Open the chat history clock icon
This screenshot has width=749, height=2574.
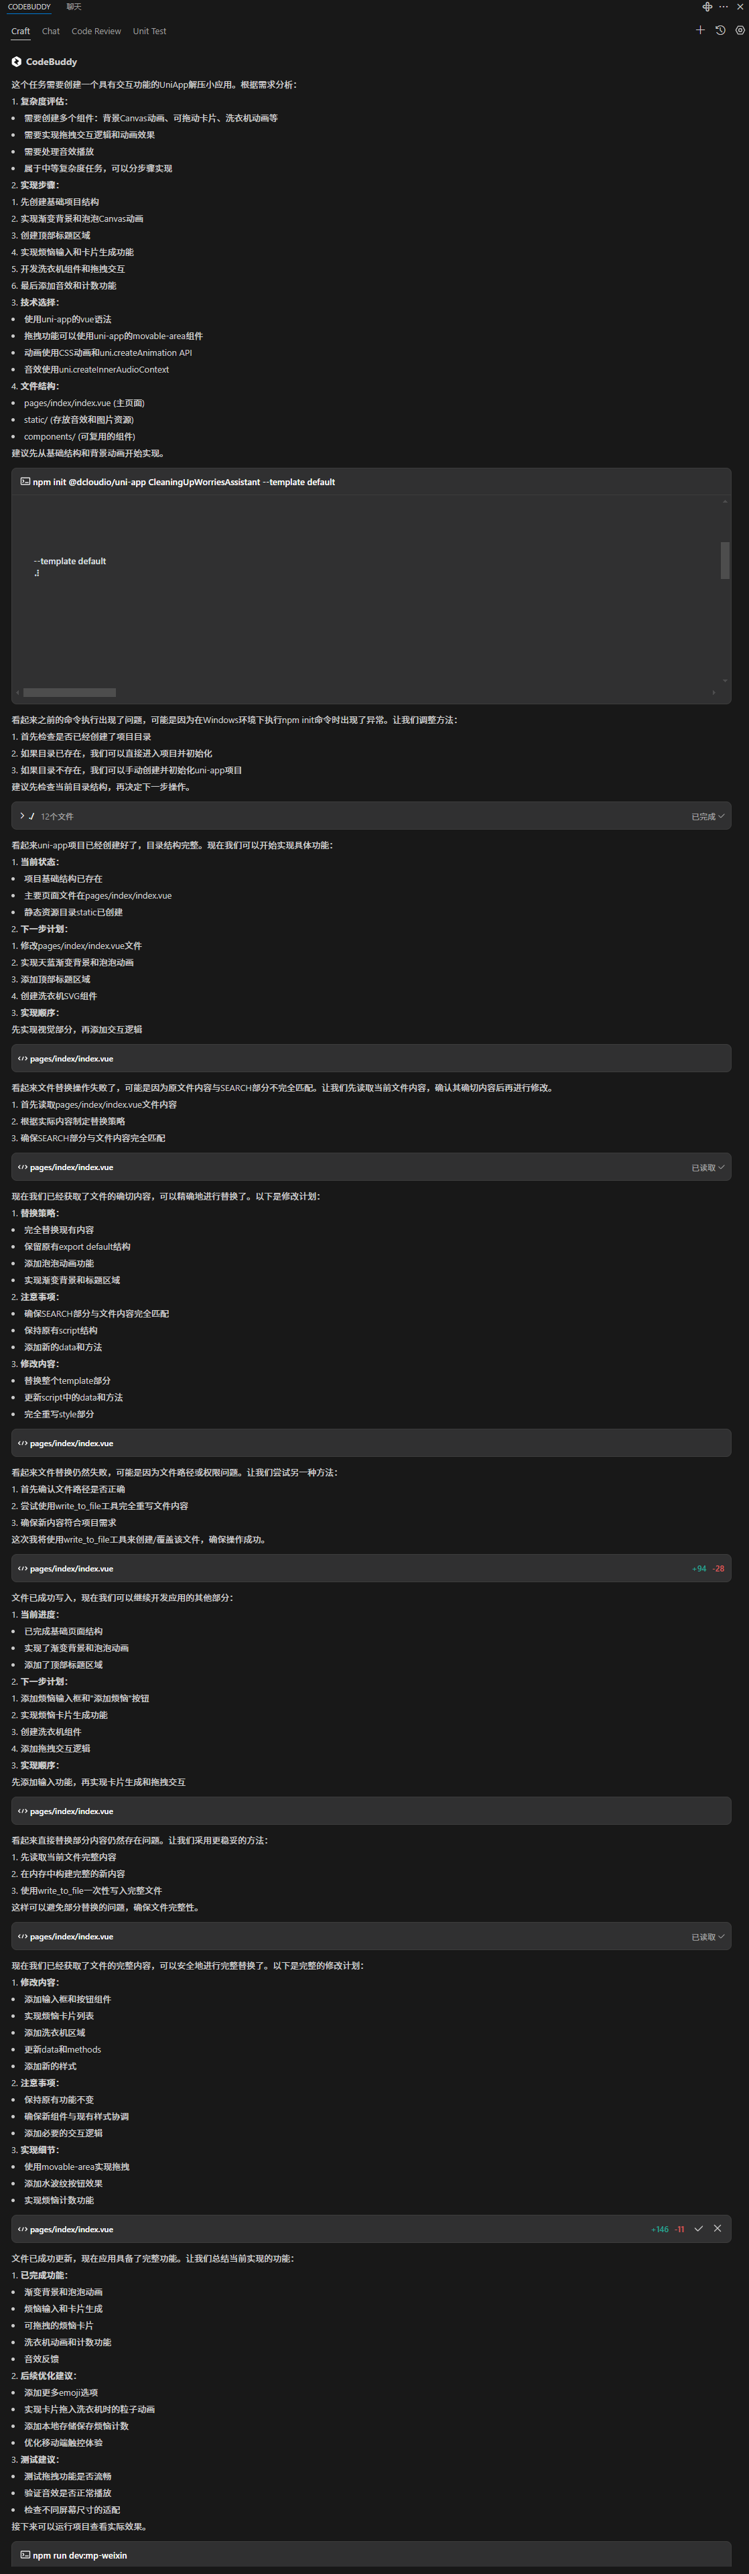(x=720, y=30)
